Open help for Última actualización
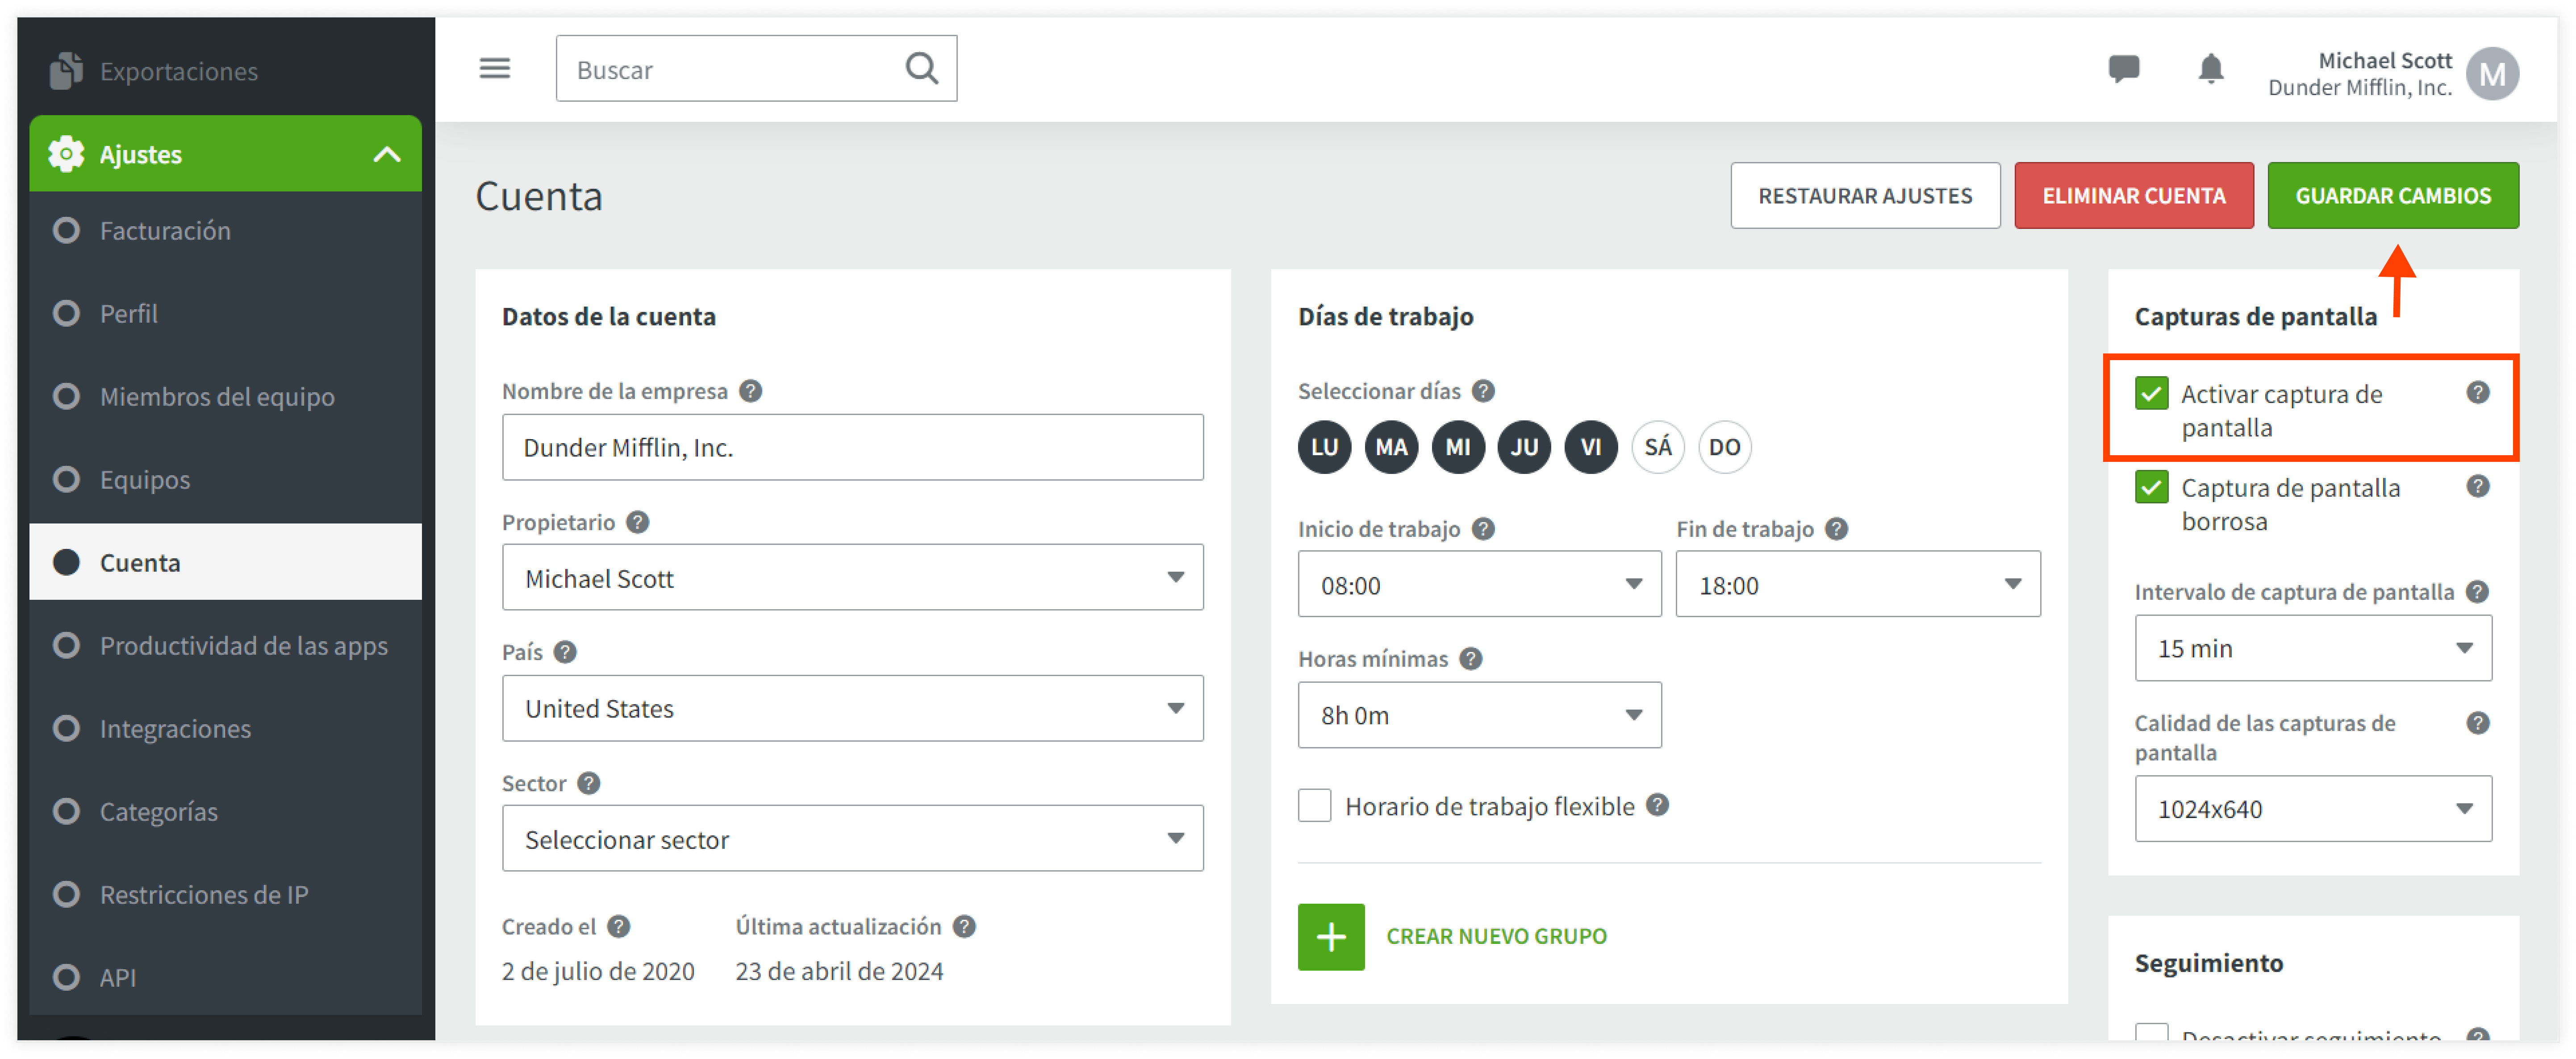2576x1059 pixels. [963, 926]
